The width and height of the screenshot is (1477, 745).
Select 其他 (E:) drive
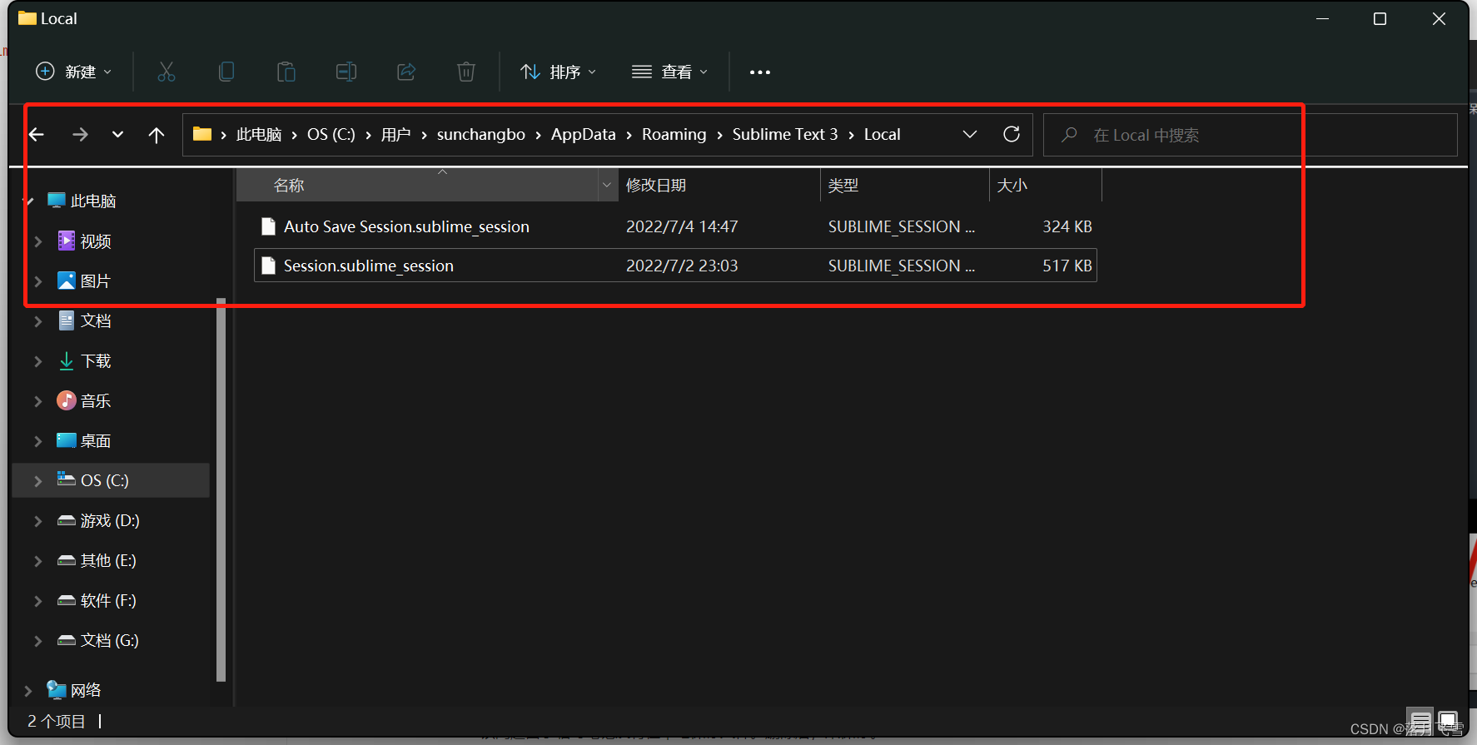pos(108,561)
